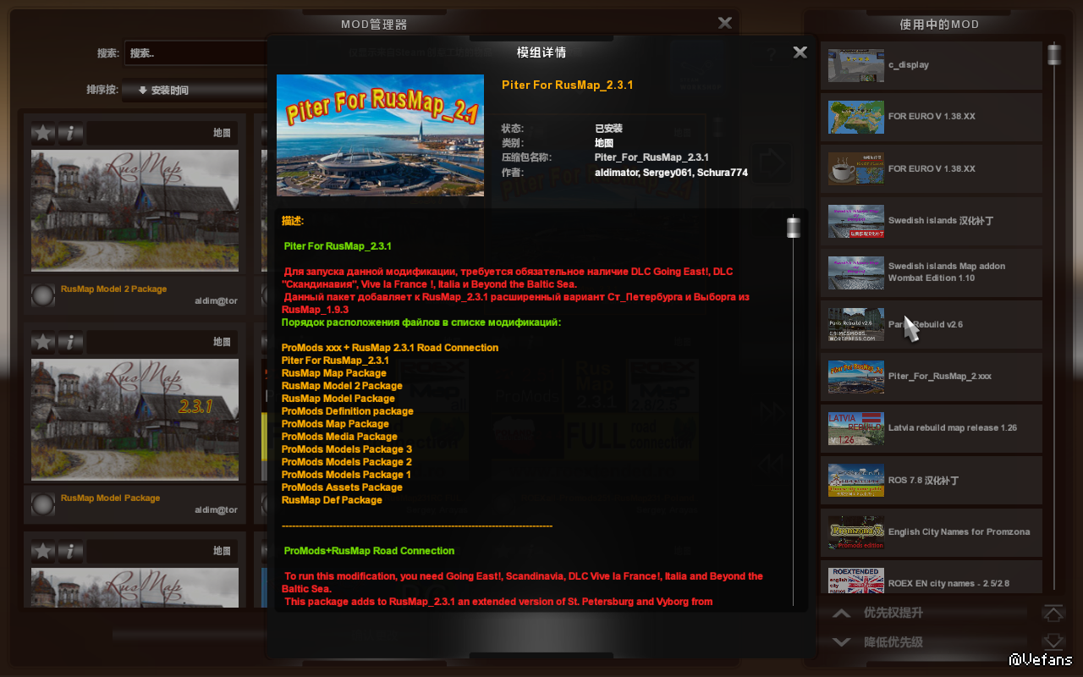1083x677 pixels.
Task: Move mod to top priority icon
Action: point(1053,613)
